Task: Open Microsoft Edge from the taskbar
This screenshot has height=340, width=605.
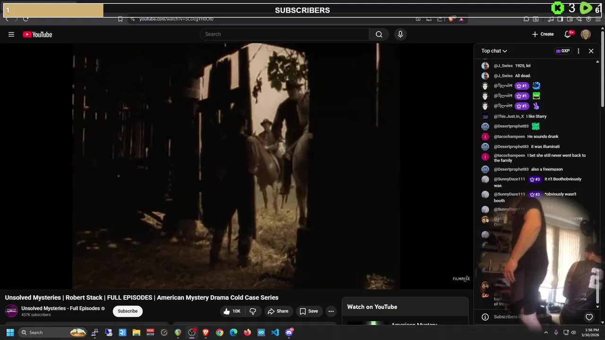Action: click(233, 332)
